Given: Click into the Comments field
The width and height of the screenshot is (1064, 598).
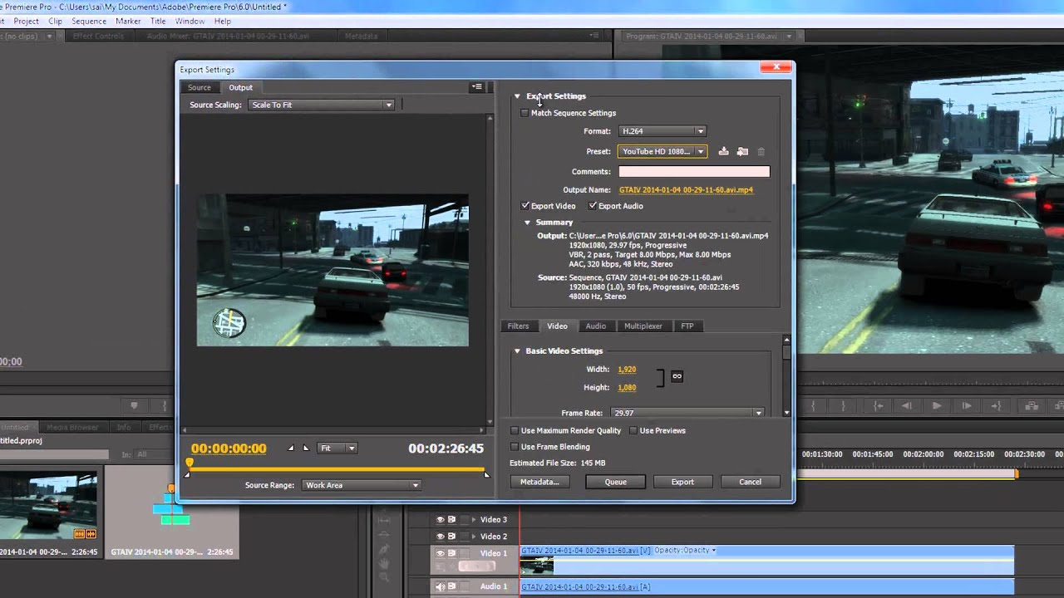Looking at the screenshot, I should 694,171.
